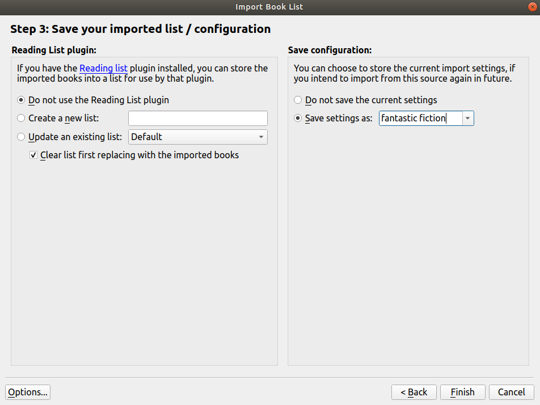Click the Save configuration section label
Image resolution: width=540 pixels, height=405 pixels.
(x=330, y=50)
